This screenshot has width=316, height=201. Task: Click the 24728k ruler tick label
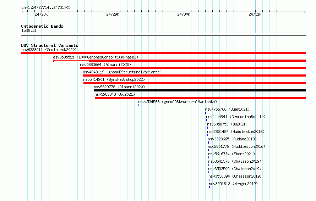coord(41,14)
